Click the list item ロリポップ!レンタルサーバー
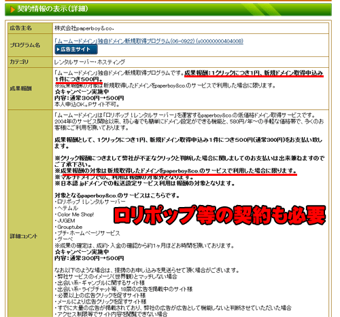The height and width of the screenshot is (317, 340). point(90,202)
